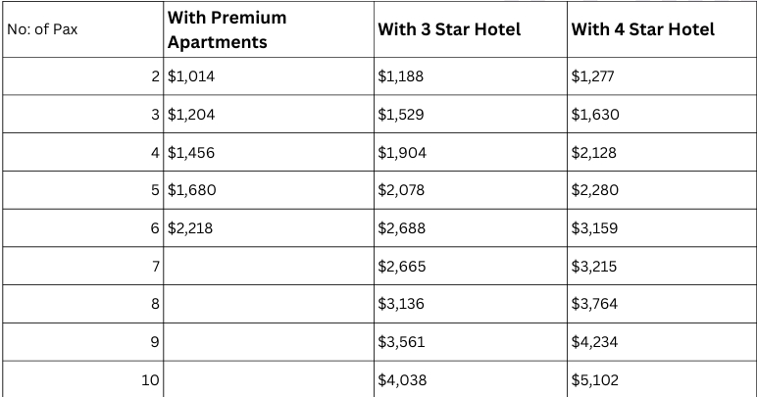Select the $1,188 3 star price
This screenshot has width=757, height=397.
click(x=401, y=76)
